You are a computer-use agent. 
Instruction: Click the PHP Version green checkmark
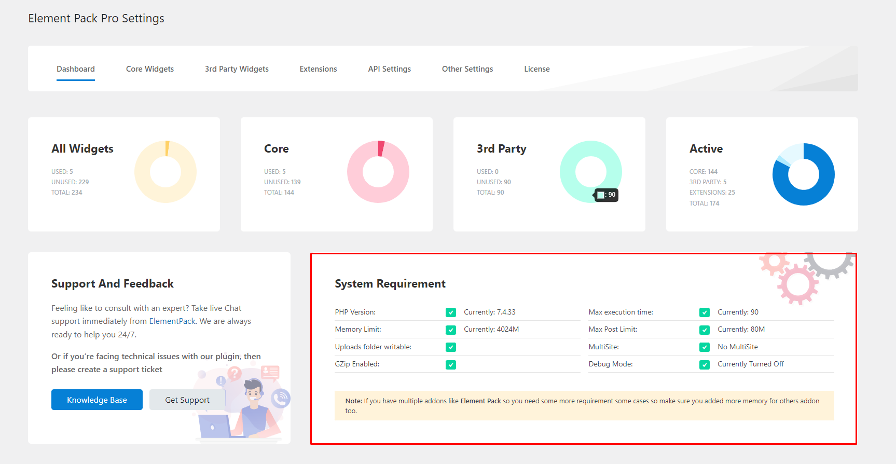(x=451, y=312)
